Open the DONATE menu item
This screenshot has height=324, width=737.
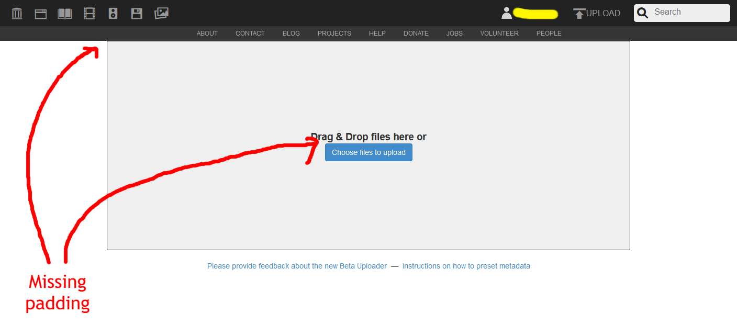(416, 33)
